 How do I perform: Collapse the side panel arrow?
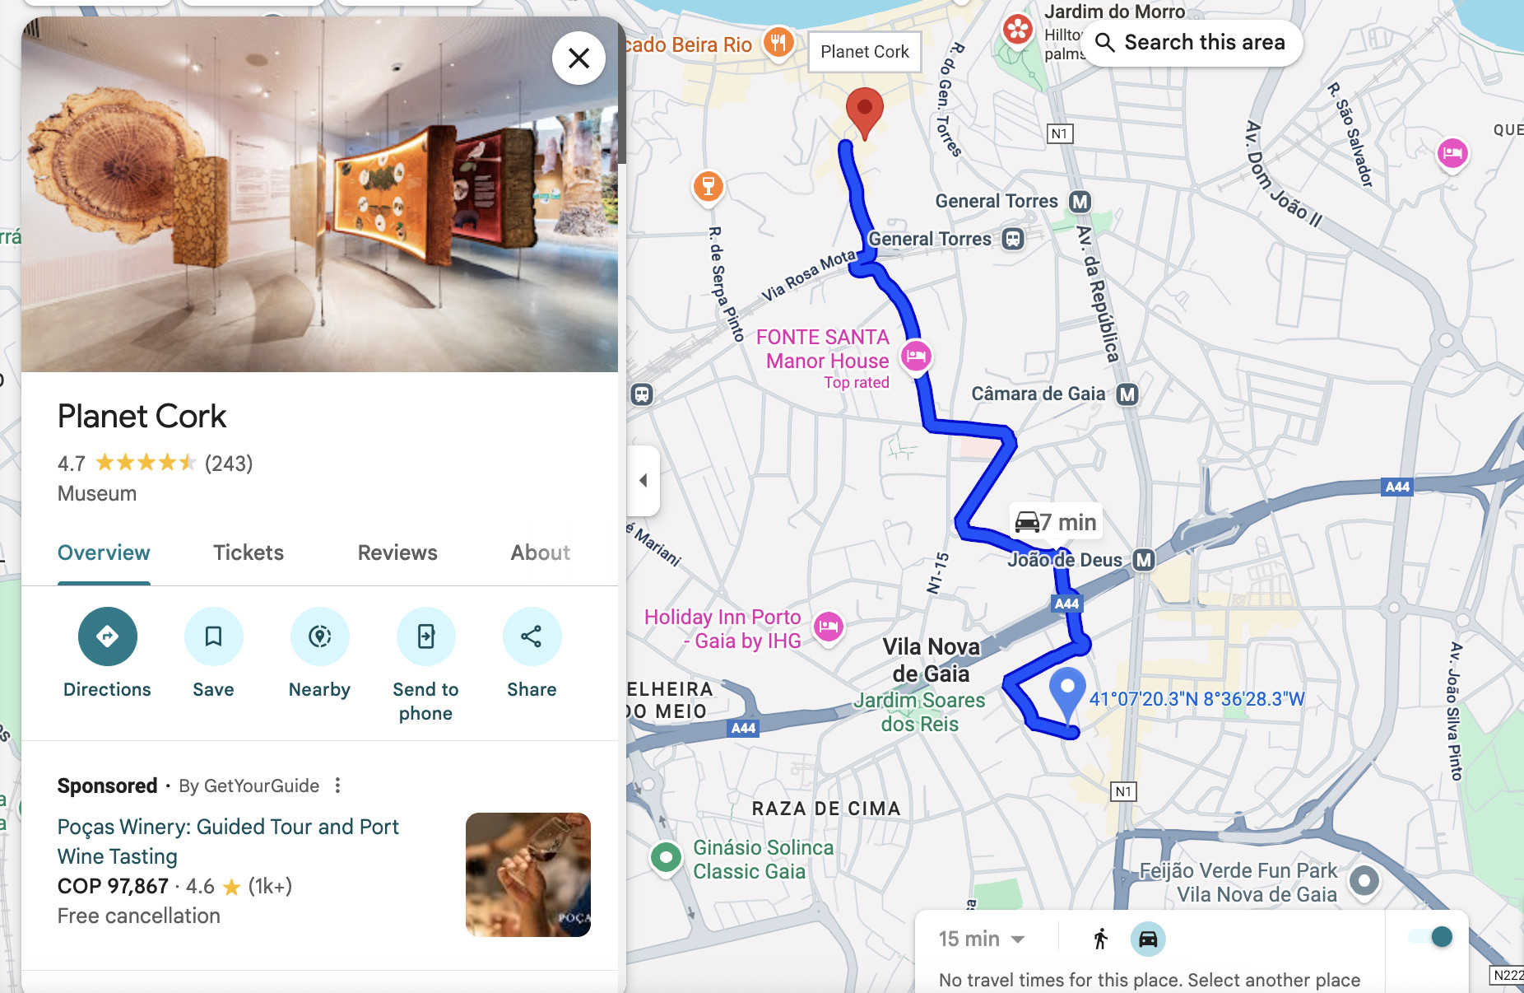tap(644, 480)
